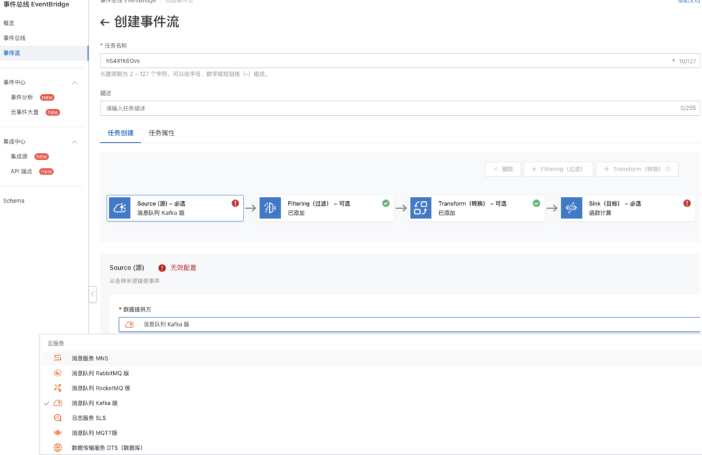This screenshot has width=702, height=455.
Task: Collapse the sidebar with the handle arrow
Action: (93, 294)
